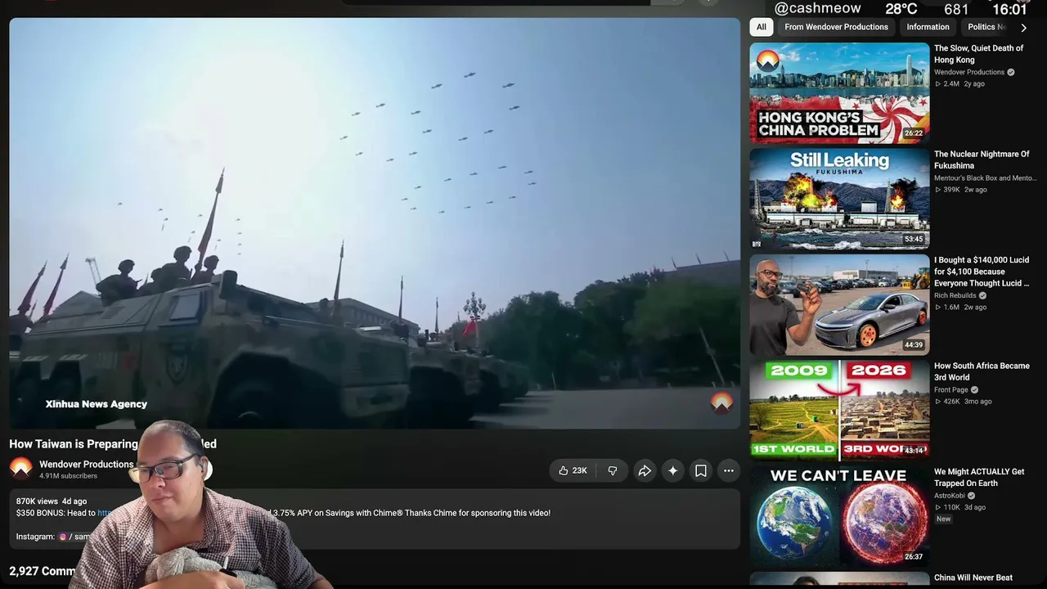Click the 26:22 duration badge

(x=914, y=133)
